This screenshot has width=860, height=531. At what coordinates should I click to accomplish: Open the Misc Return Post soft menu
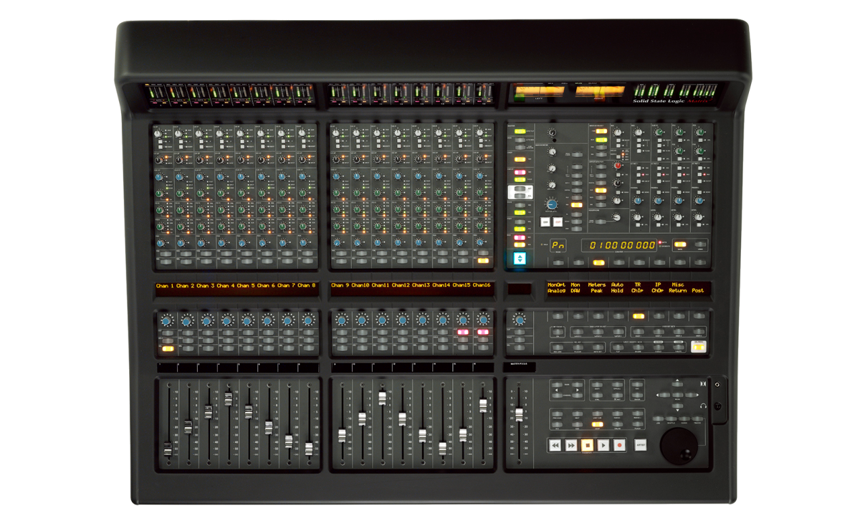pyautogui.click(x=687, y=287)
